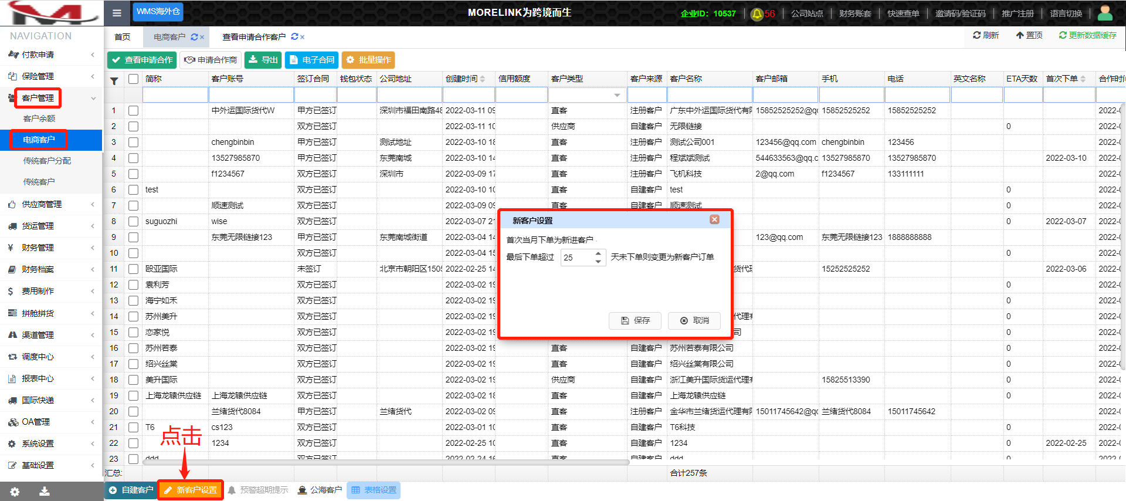Click the 取消 button in dialog
This screenshot has height=501, width=1126.
[694, 320]
